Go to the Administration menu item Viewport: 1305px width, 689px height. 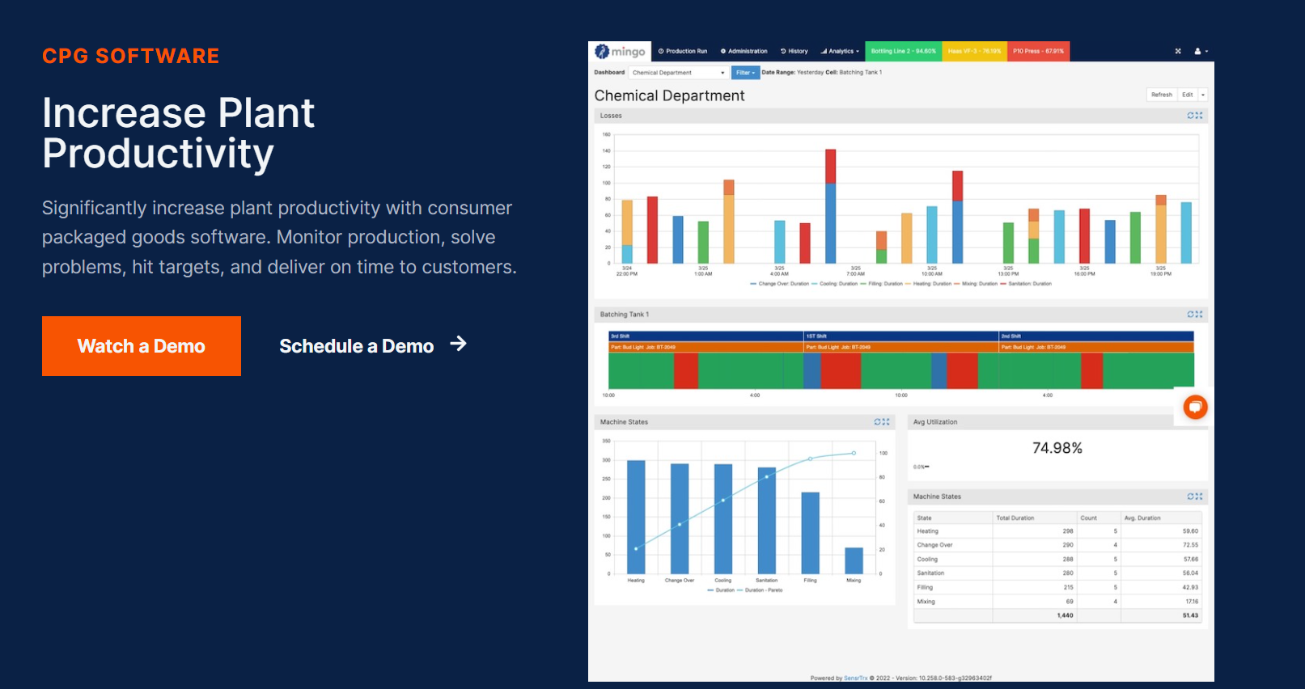(x=744, y=51)
